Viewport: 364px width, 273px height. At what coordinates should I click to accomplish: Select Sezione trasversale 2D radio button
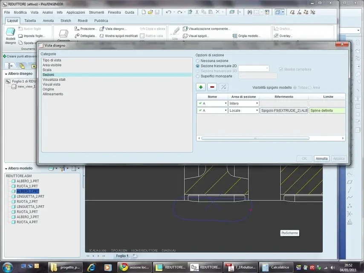pyautogui.click(x=197, y=66)
